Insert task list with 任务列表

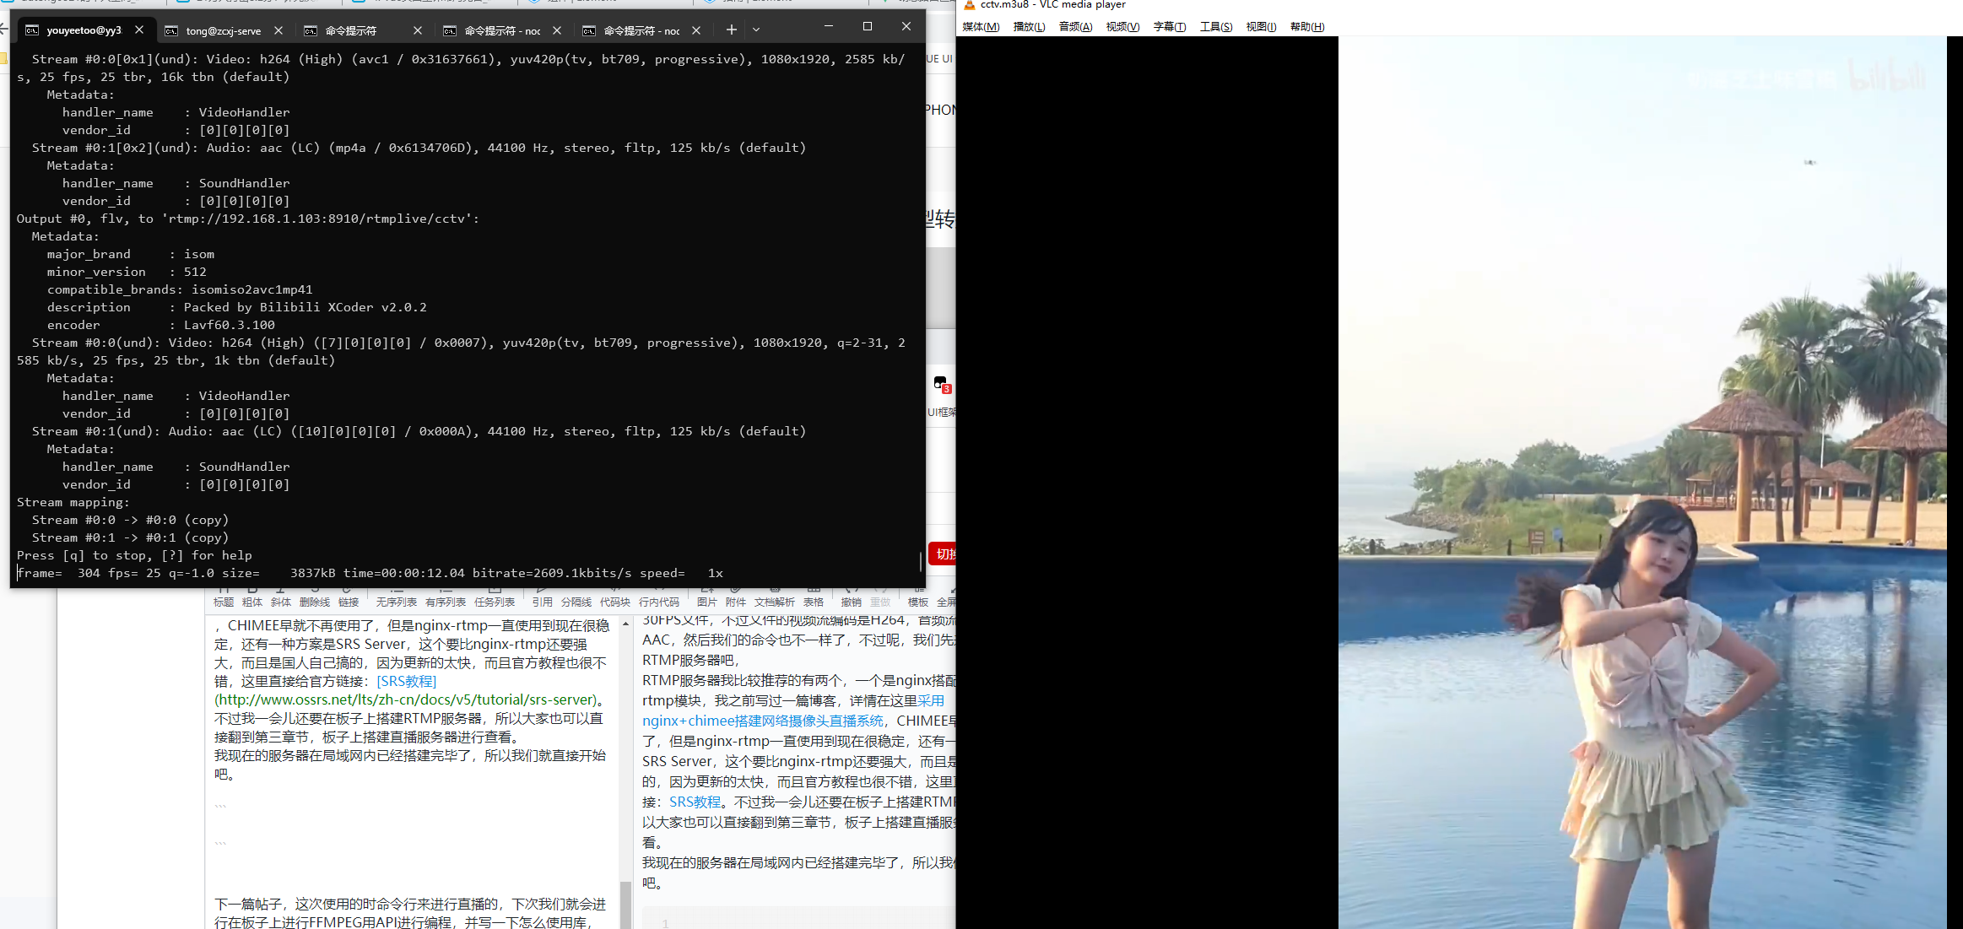(495, 597)
